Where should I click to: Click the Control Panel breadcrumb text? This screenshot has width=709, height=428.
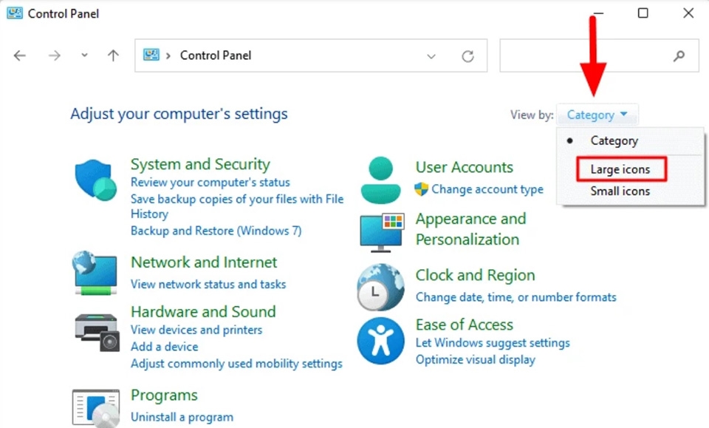coord(216,55)
